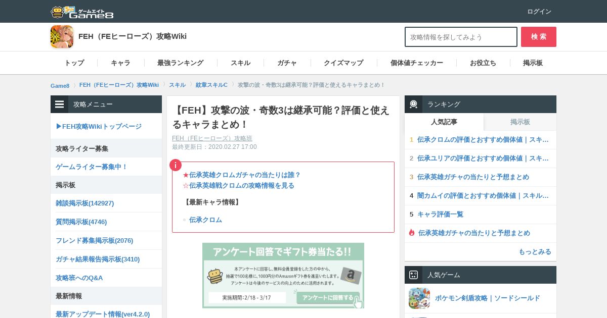Open the flame-marked 伝承英雄ガチャ trending article
Screen dimensions: 607x318
(x=474, y=233)
